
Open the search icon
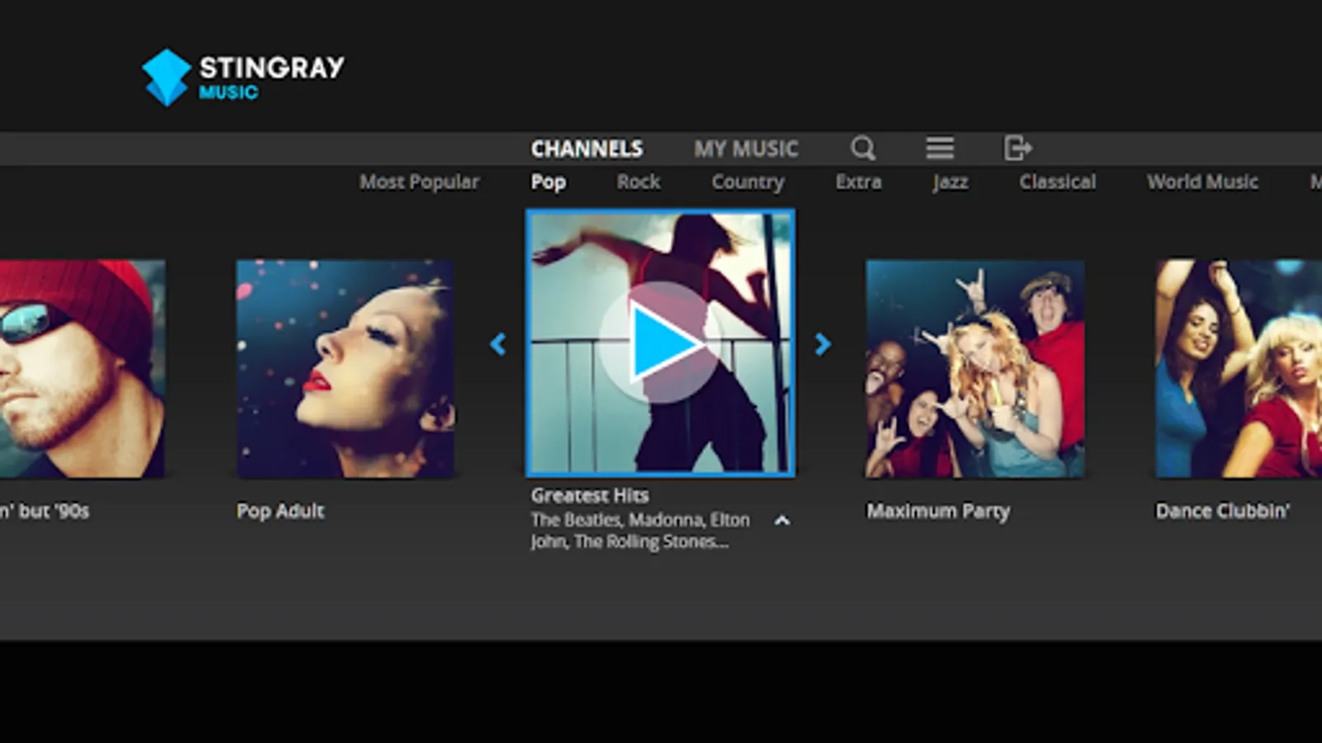[x=863, y=149]
